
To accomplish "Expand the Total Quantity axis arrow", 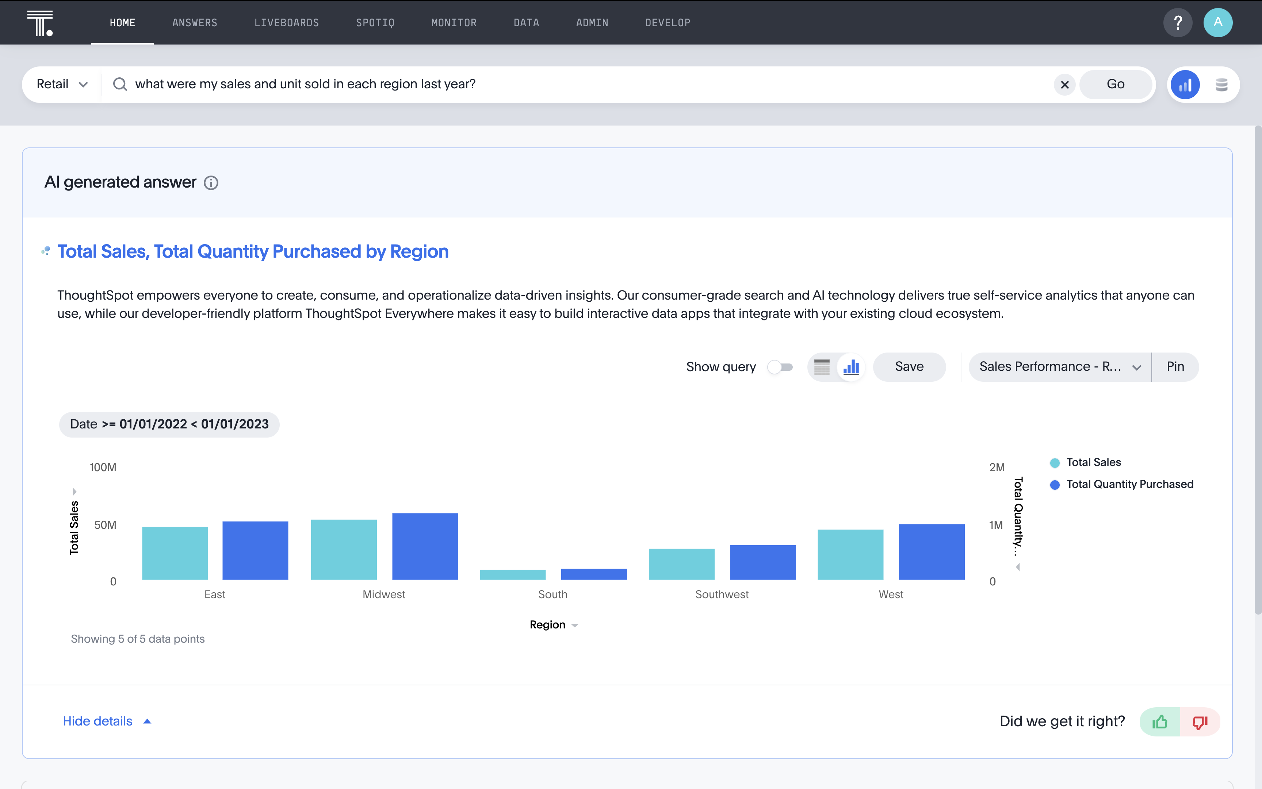I will 1018,567.
